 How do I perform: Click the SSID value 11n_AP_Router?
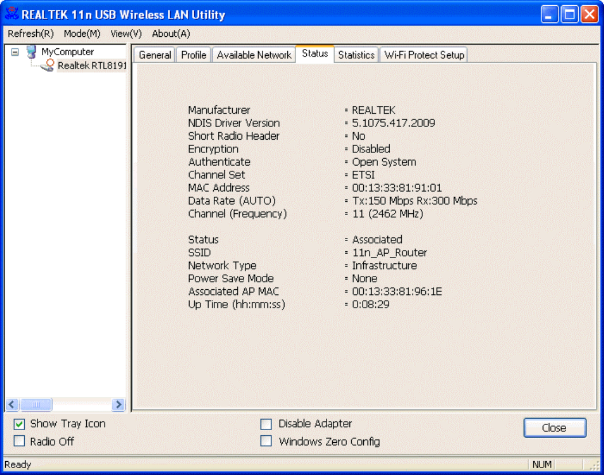pyautogui.click(x=390, y=252)
